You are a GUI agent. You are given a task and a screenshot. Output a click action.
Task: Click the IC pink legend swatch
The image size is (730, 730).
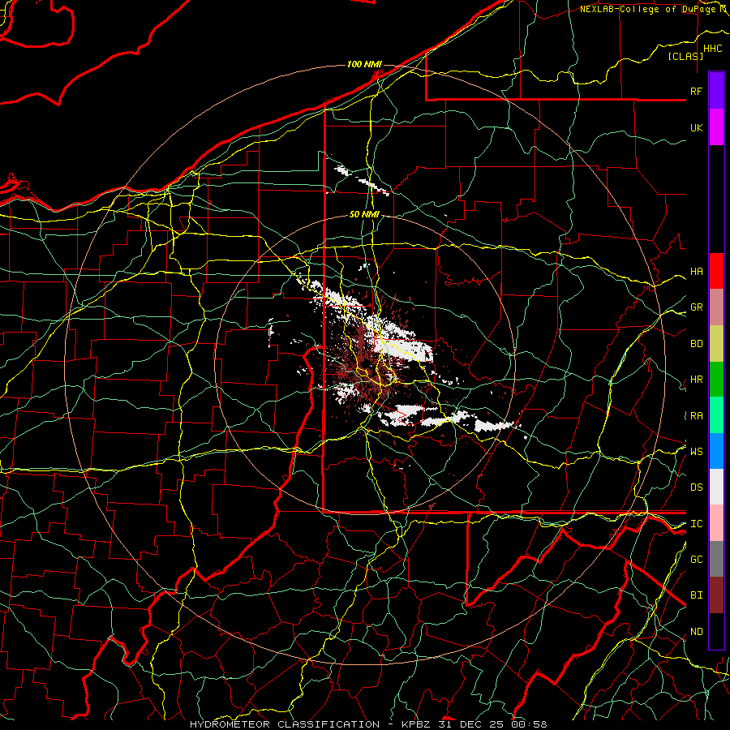click(716, 523)
